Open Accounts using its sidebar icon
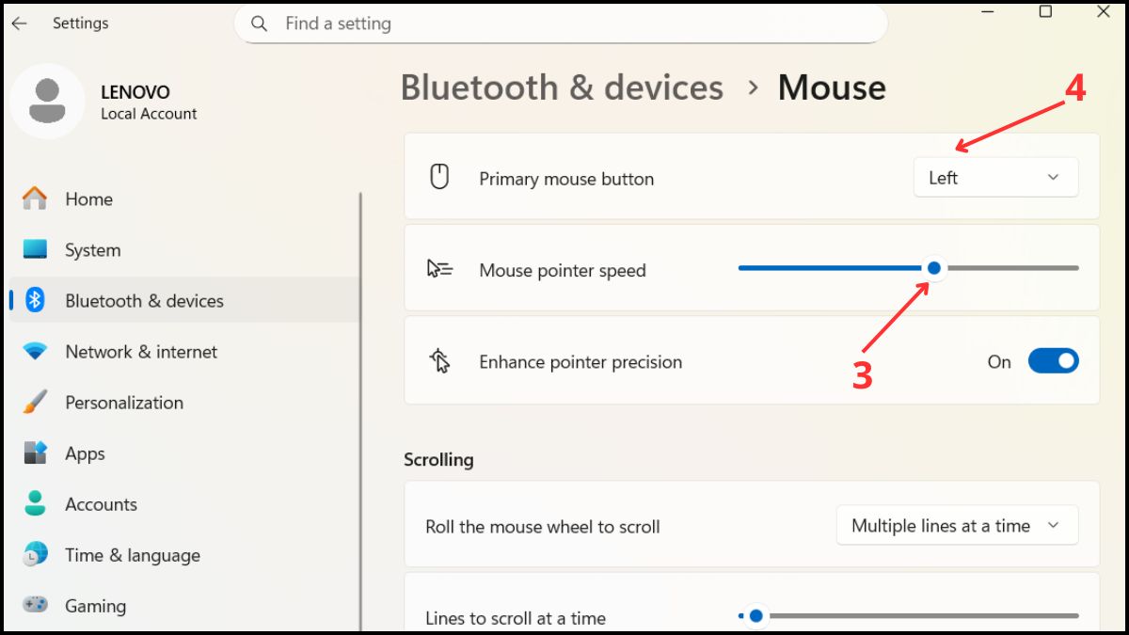The height and width of the screenshot is (635, 1129). 36,503
